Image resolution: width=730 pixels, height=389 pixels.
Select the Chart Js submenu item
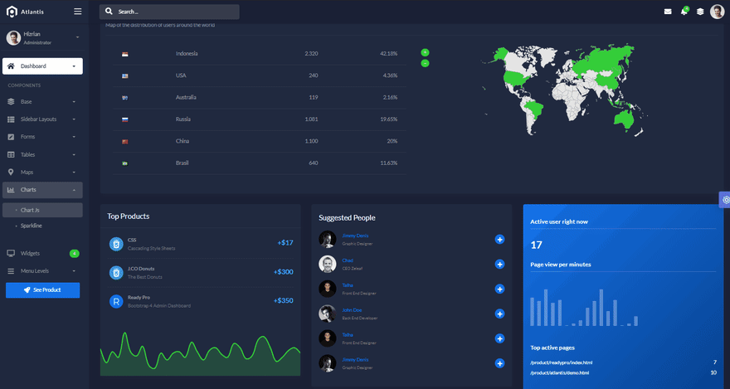(x=43, y=210)
